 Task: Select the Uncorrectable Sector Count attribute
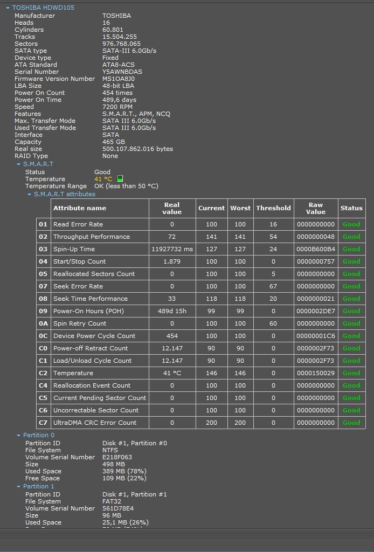coord(96,410)
